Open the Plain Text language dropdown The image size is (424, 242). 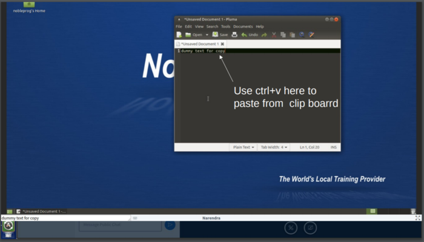243,147
